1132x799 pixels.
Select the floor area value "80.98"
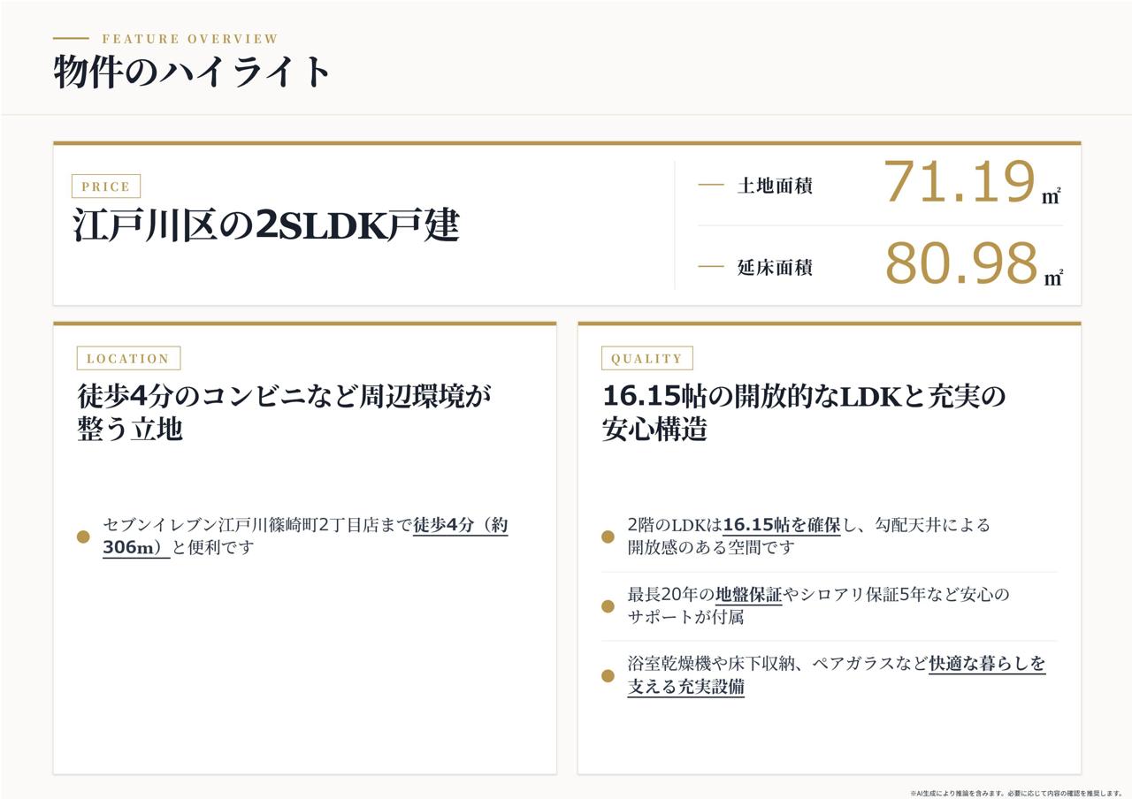[961, 263]
